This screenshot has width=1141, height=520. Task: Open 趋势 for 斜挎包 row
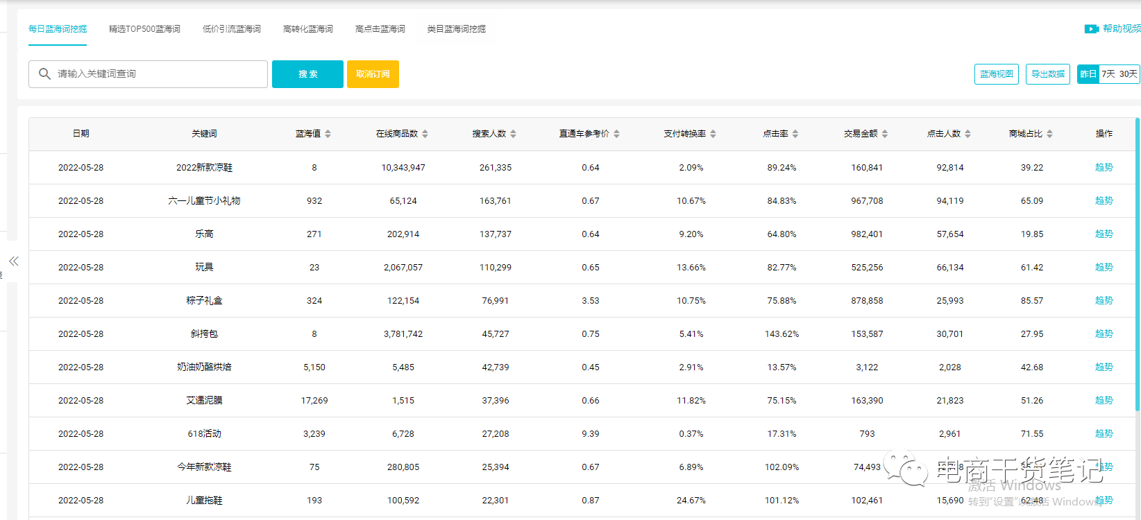(1104, 334)
